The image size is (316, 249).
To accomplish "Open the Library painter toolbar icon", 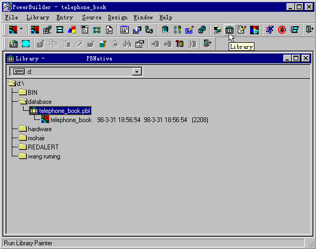I will point(229,30).
